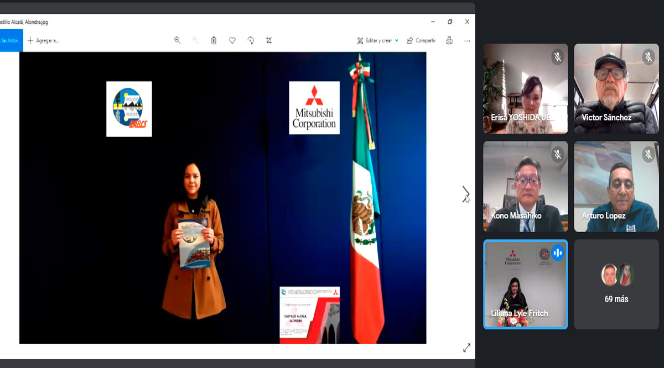Viewport: 664px width, 368px height.
Task: Select Erisa YOSHIDA participant video tile
Action: (x=526, y=88)
